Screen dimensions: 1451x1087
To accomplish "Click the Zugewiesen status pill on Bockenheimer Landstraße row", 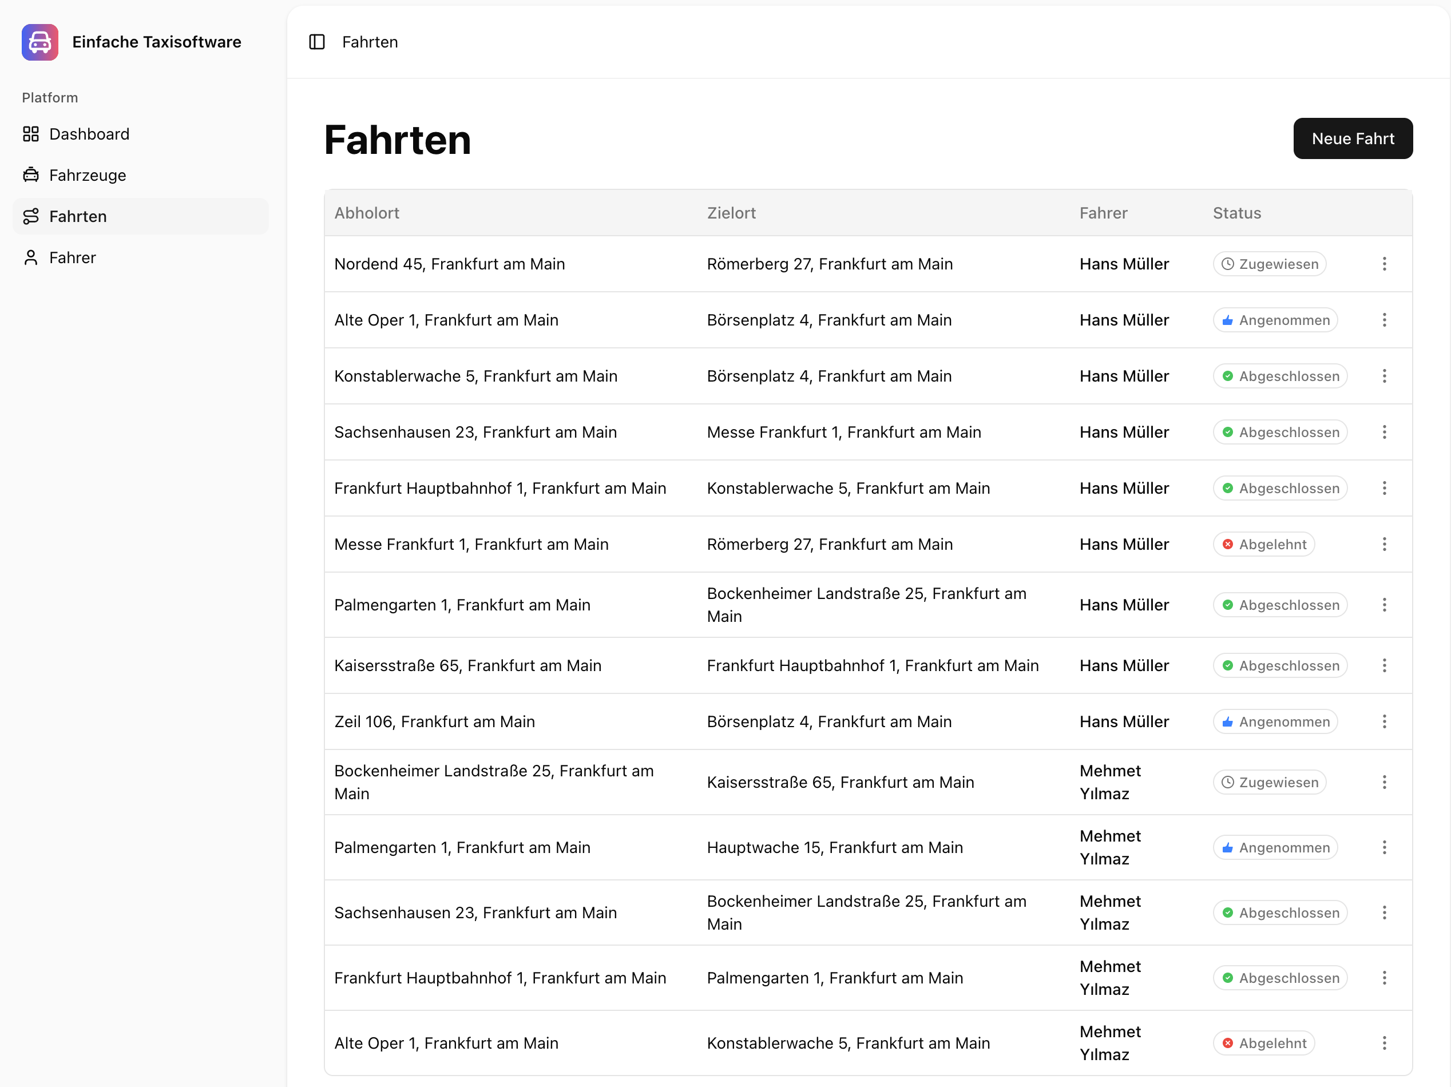I will tap(1269, 782).
